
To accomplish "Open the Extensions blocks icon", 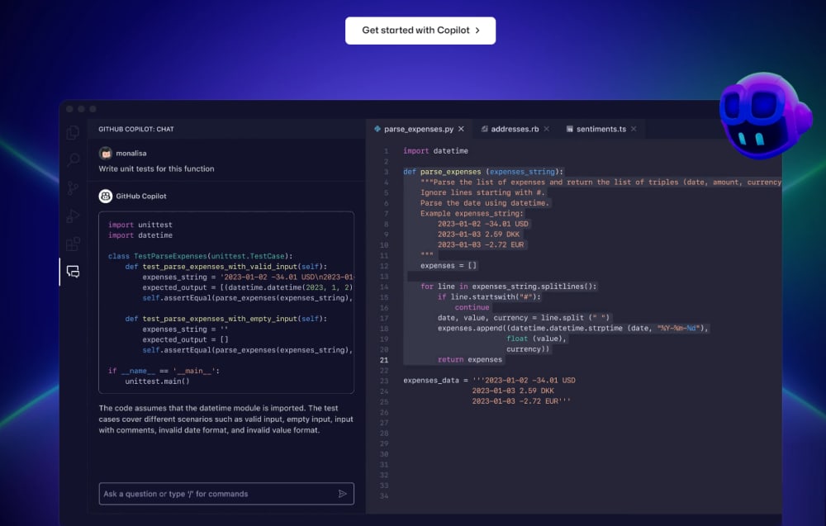I will pyautogui.click(x=74, y=244).
